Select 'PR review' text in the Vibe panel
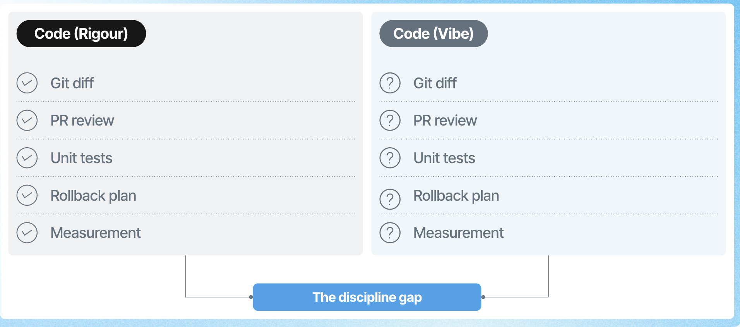This screenshot has width=740, height=327. tap(445, 120)
